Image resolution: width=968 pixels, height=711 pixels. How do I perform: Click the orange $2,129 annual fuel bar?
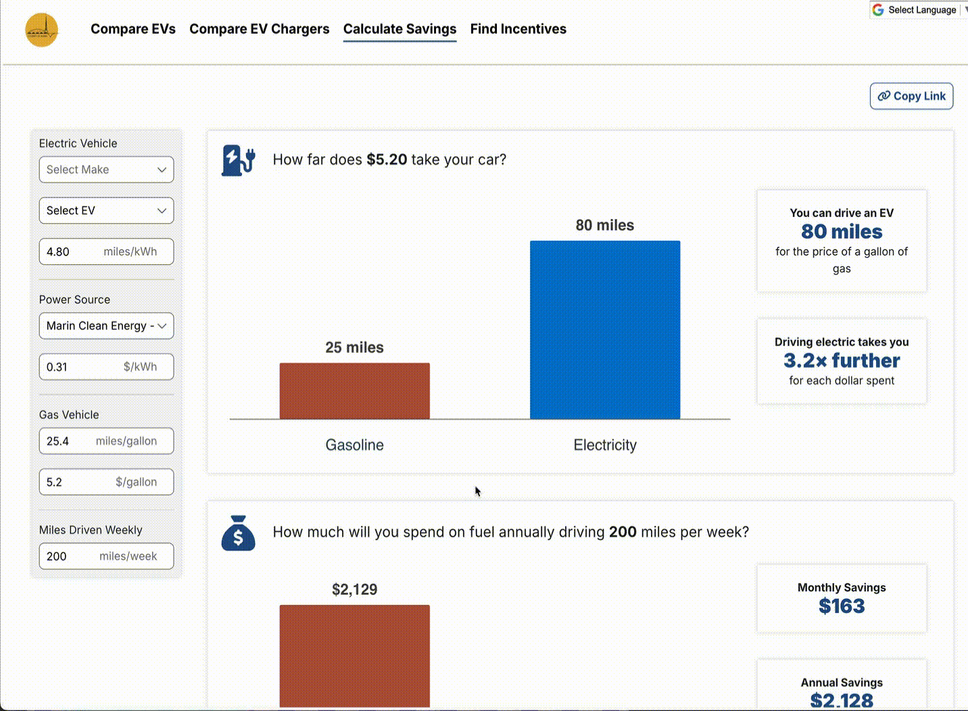coord(355,656)
